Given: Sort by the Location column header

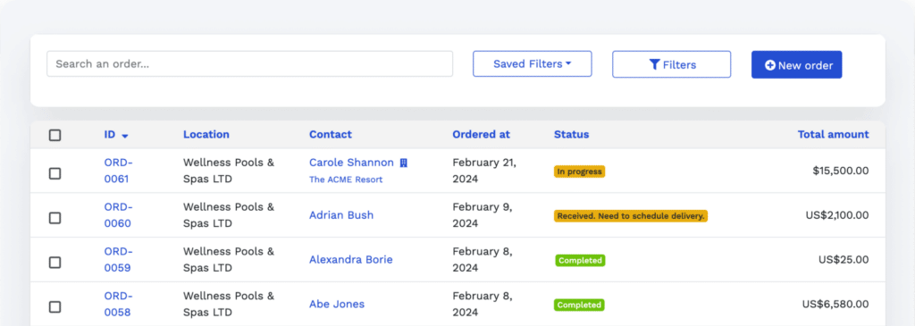Looking at the screenshot, I should pyautogui.click(x=206, y=134).
